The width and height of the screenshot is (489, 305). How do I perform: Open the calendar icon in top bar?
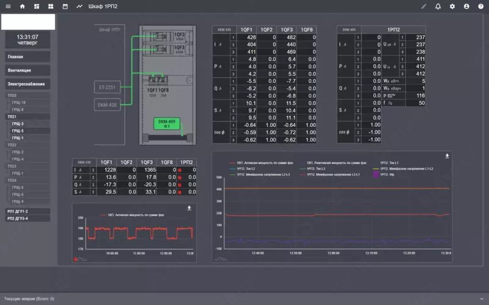65,6
